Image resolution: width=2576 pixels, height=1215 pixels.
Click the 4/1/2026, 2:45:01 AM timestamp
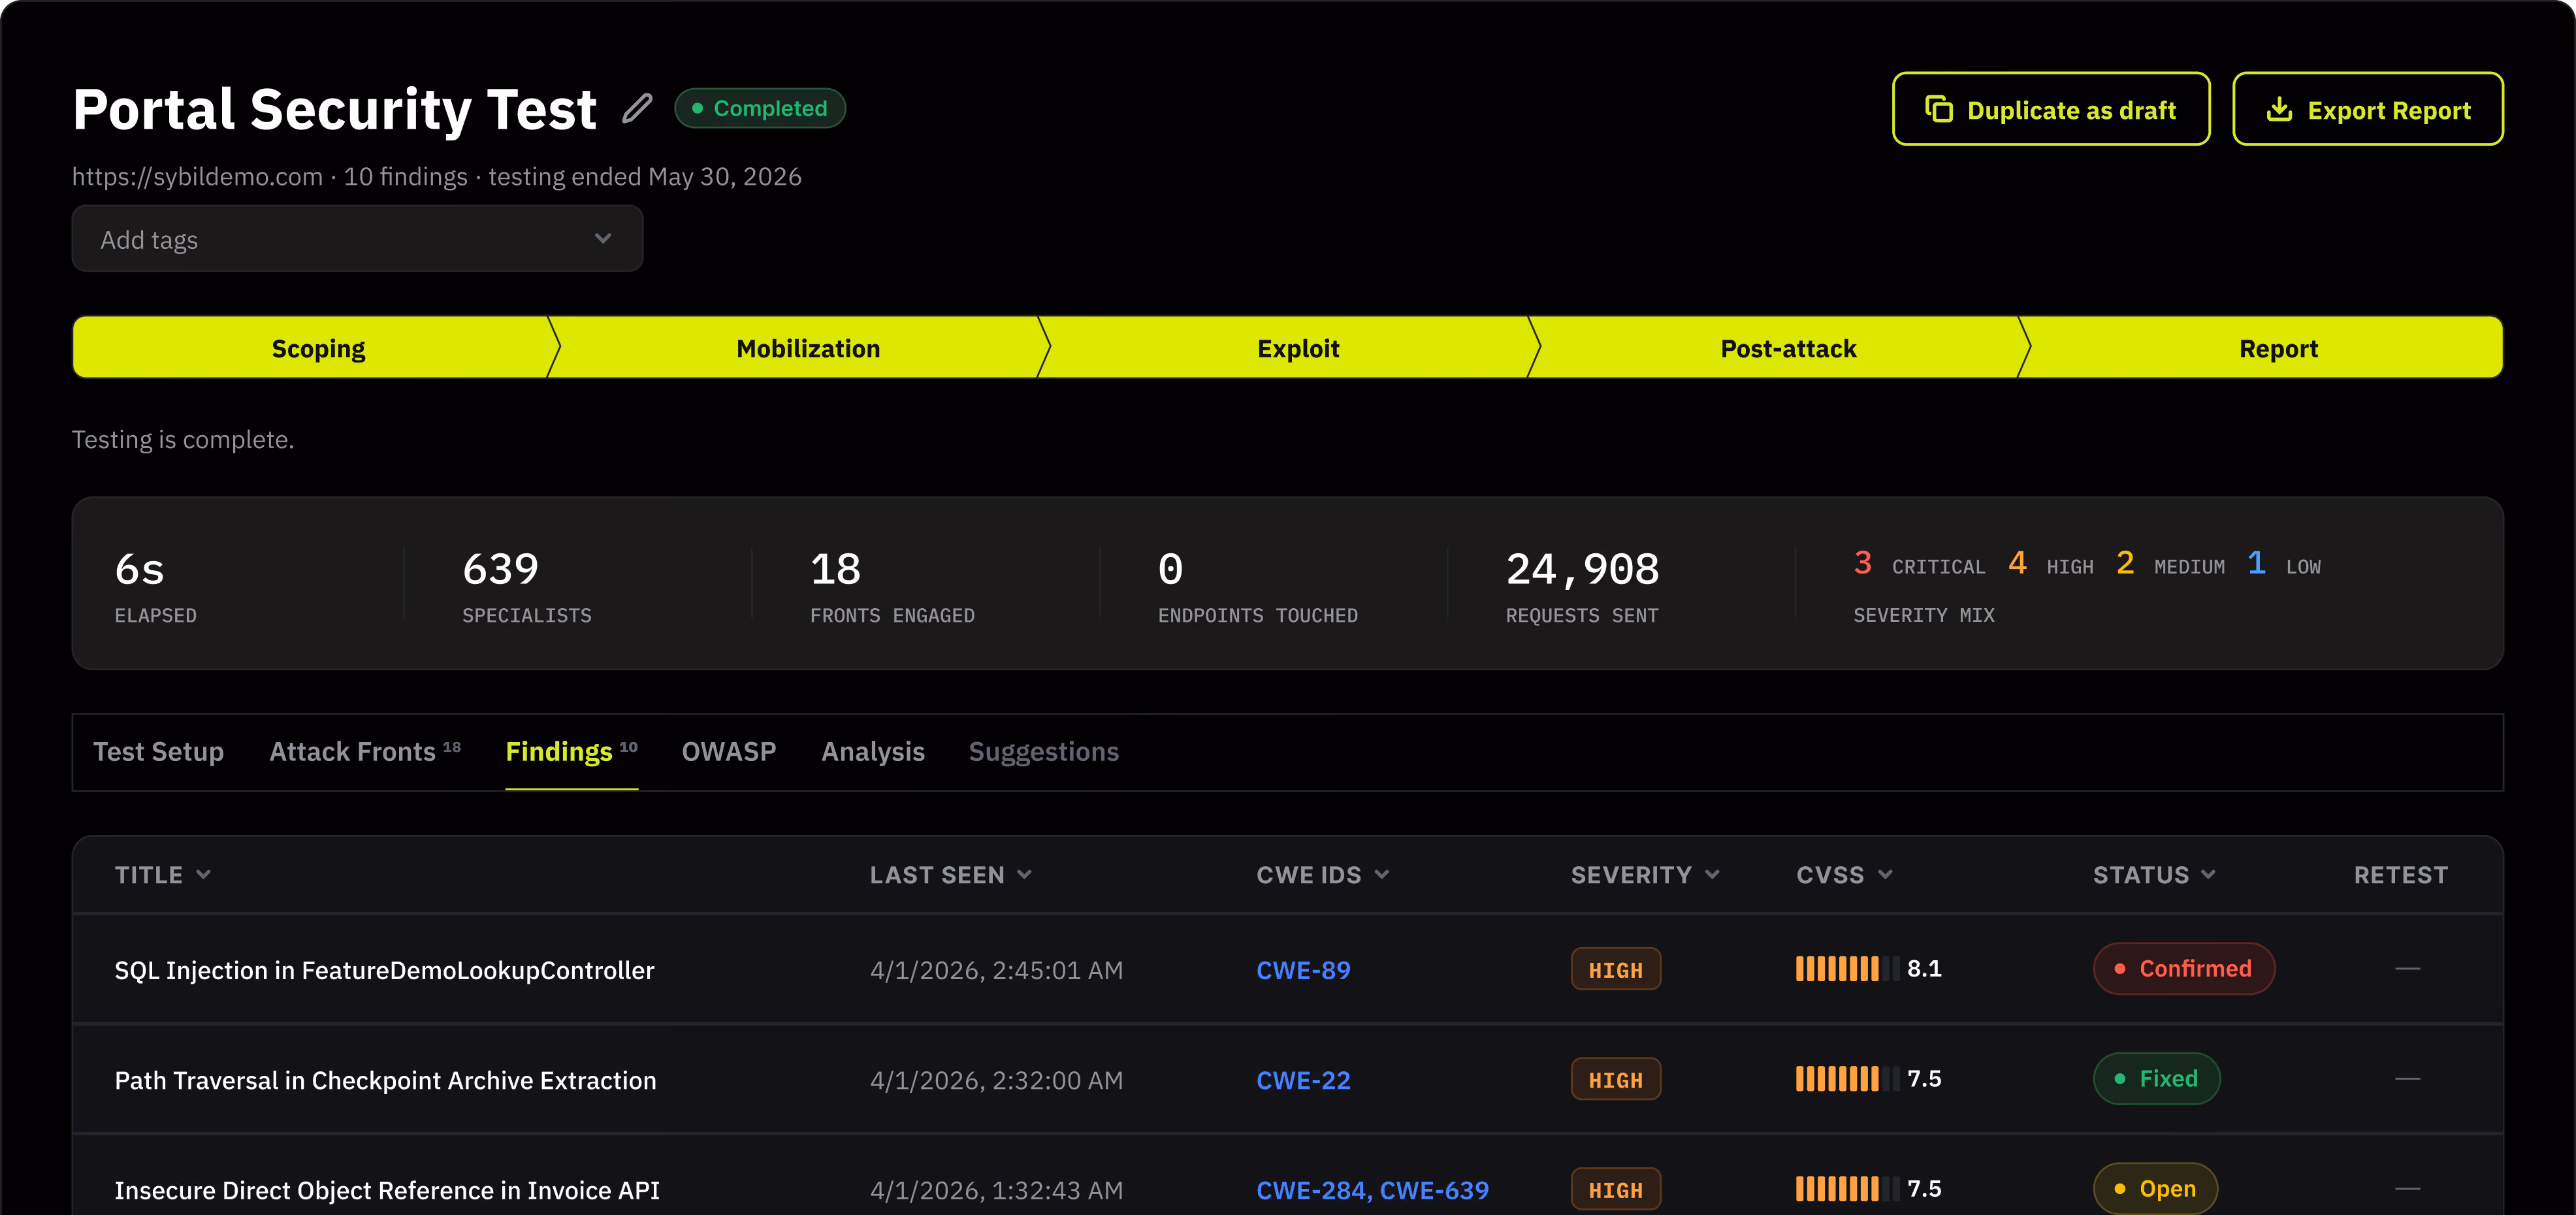click(x=996, y=970)
